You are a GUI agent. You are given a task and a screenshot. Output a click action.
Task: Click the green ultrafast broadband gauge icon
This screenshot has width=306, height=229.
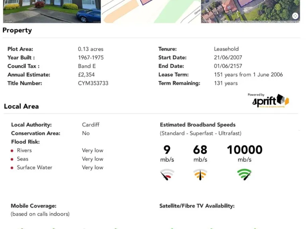point(244,174)
